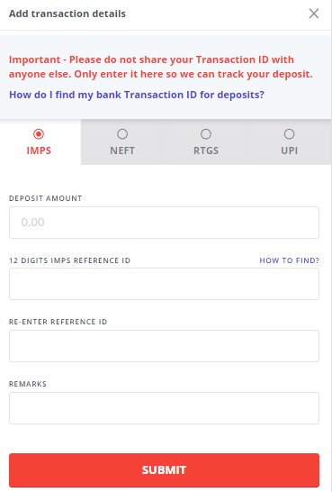The width and height of the screenshot is (332, 492).
Task: Focus the Re-enter Reference ID field
Action: 164,346
